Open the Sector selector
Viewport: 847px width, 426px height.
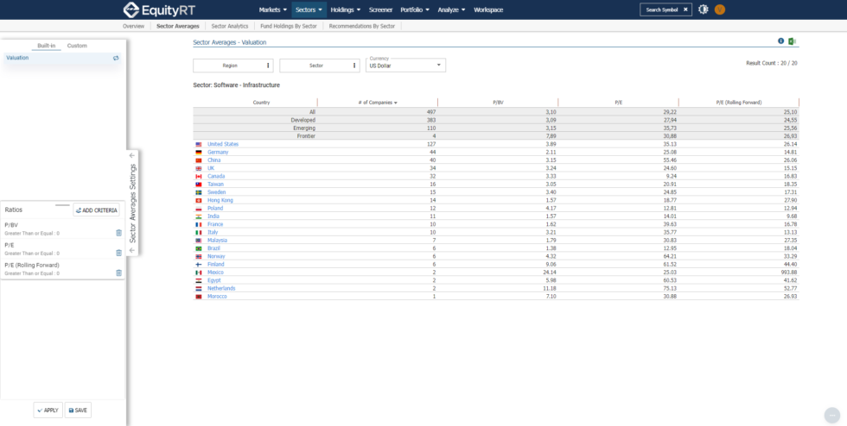[x=318, y=65]
